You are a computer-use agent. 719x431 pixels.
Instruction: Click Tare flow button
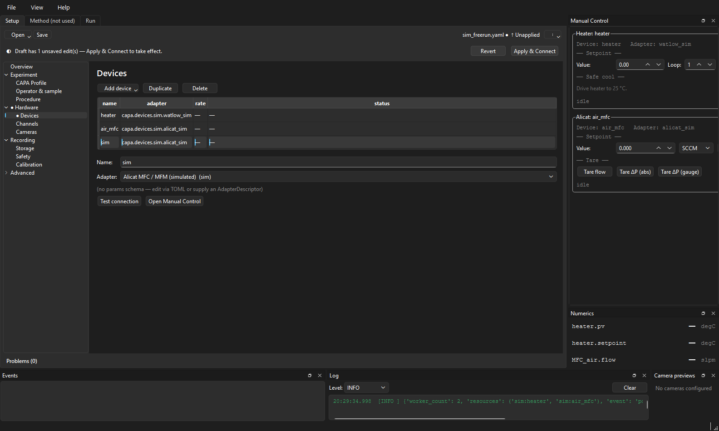coord(595,172)
